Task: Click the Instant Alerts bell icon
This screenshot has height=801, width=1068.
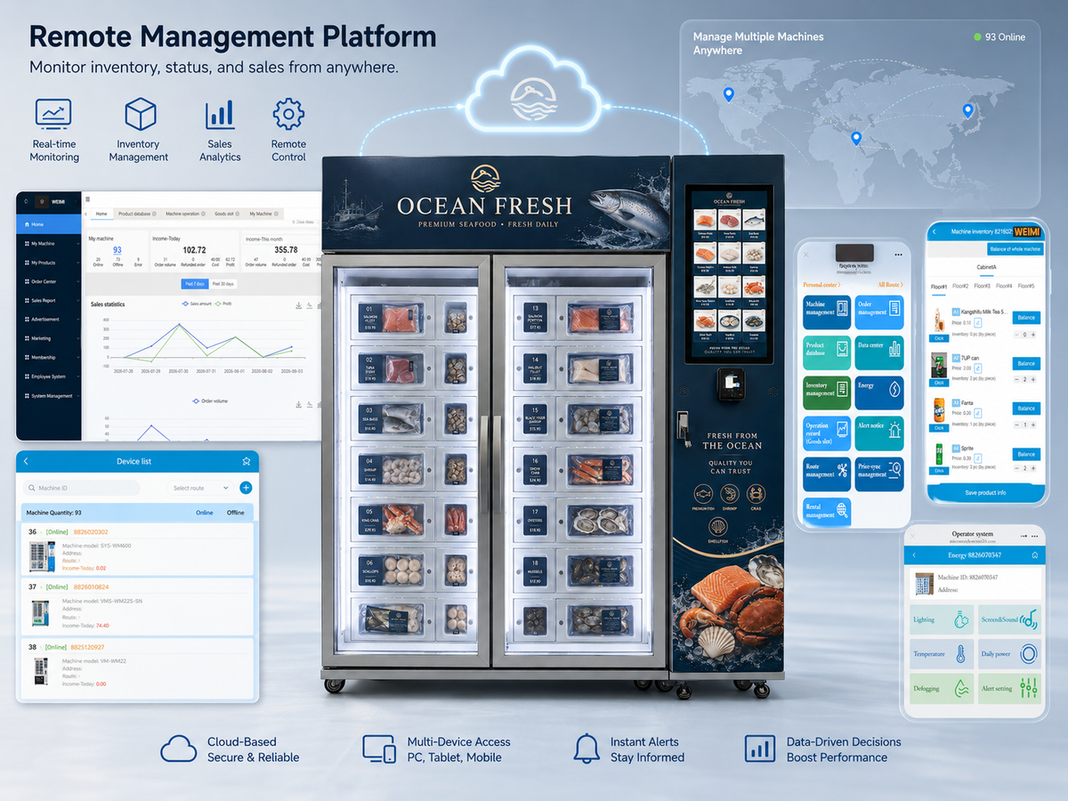Action: coord(586,749)
